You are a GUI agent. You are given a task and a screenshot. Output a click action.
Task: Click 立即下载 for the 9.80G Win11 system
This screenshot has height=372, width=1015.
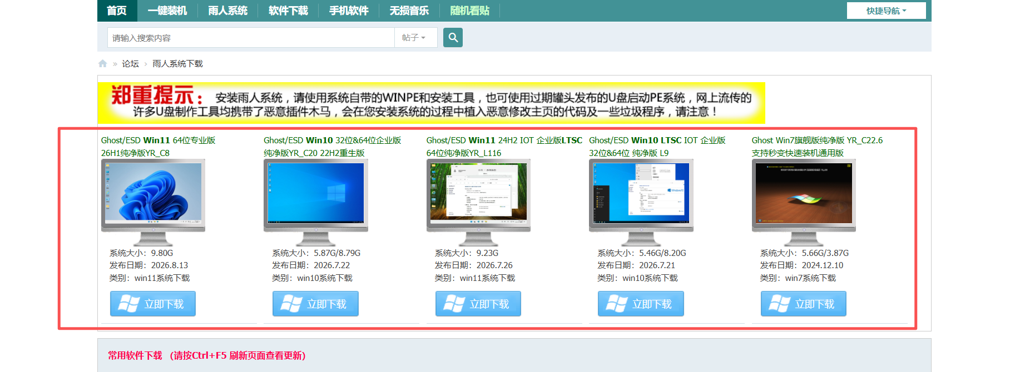pos(153,304)
